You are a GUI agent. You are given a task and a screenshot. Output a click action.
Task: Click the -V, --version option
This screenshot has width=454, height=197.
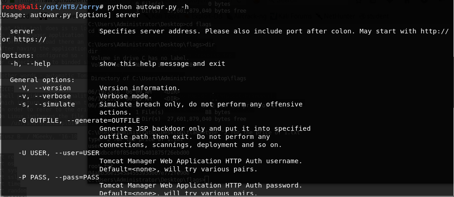click(x=45, y=88)
